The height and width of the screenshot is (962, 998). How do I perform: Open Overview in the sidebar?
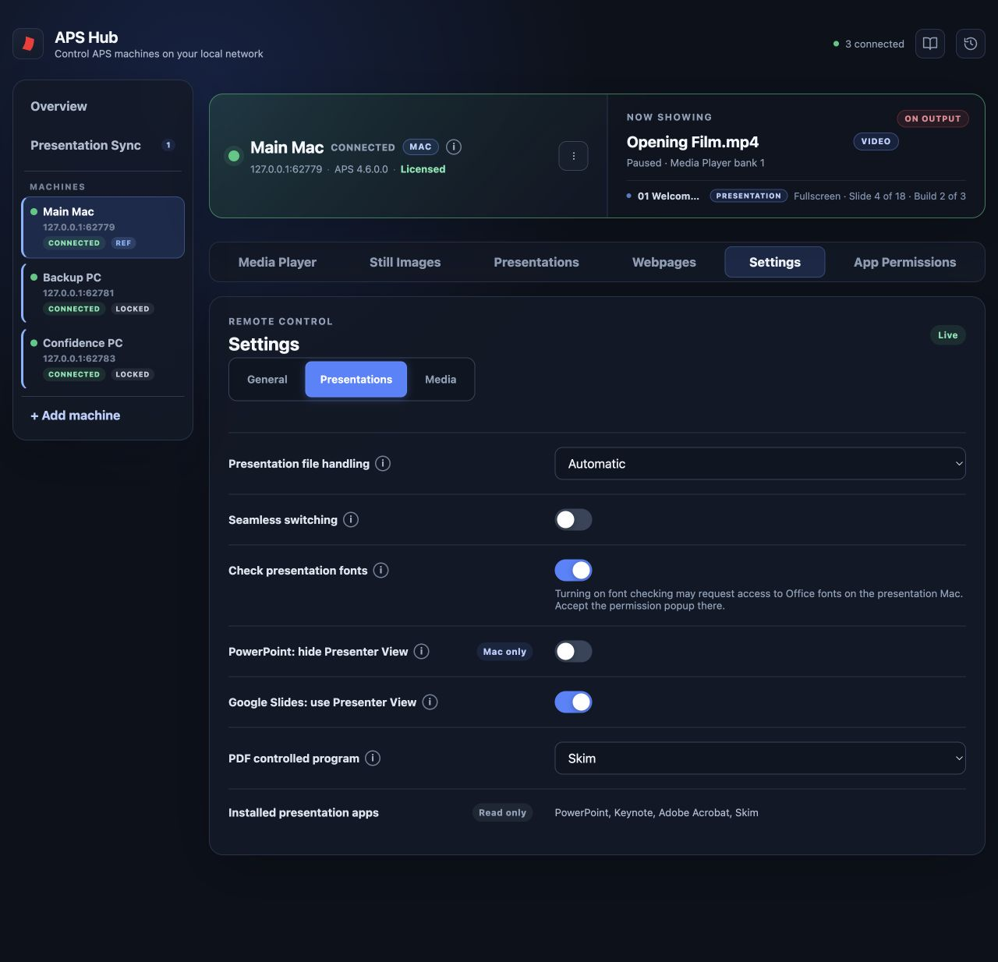point(103,106)
